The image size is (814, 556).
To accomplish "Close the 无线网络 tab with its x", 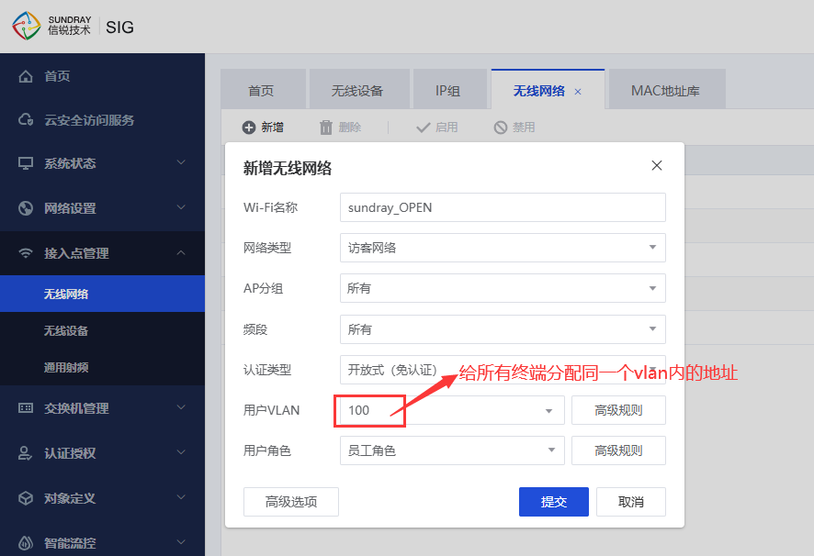I will coord(578,92).
